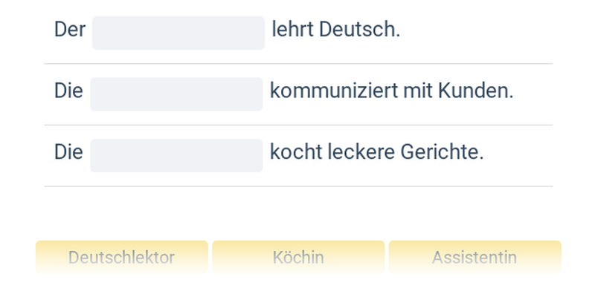The image size is (595, 297).
Task: Select the Assistentin word tile
Action: (475, 257)
